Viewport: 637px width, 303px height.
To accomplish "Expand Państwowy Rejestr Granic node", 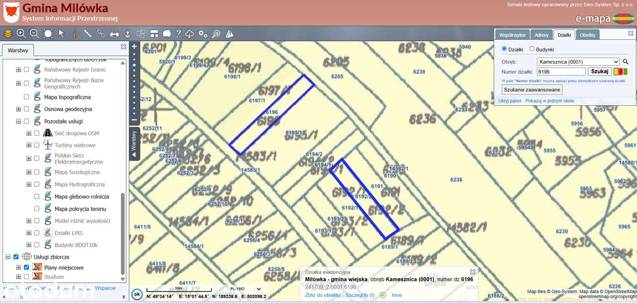I will 18,70.
